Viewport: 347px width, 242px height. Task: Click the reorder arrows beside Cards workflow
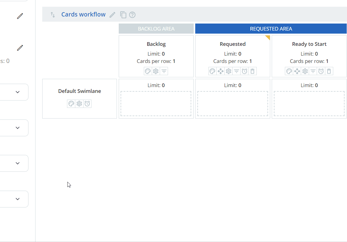tap(52, 14)
